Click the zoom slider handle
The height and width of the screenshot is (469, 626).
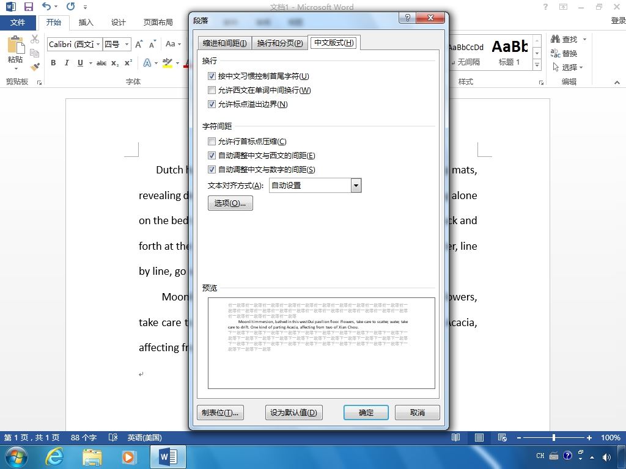[554, 437]
